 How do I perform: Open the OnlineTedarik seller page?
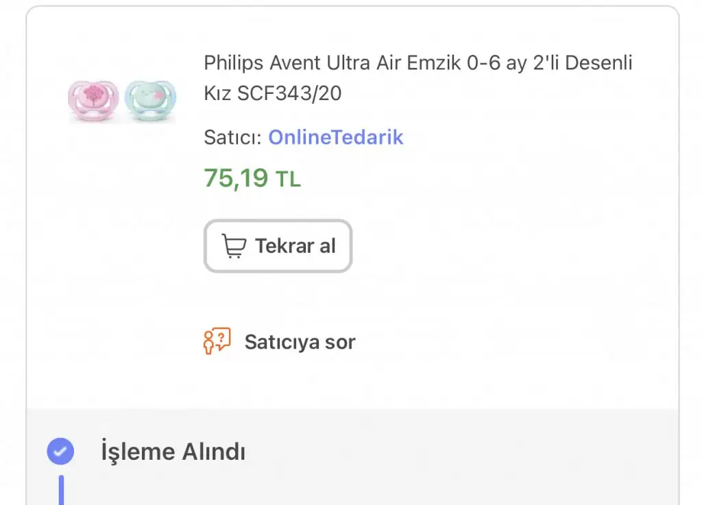335,137
